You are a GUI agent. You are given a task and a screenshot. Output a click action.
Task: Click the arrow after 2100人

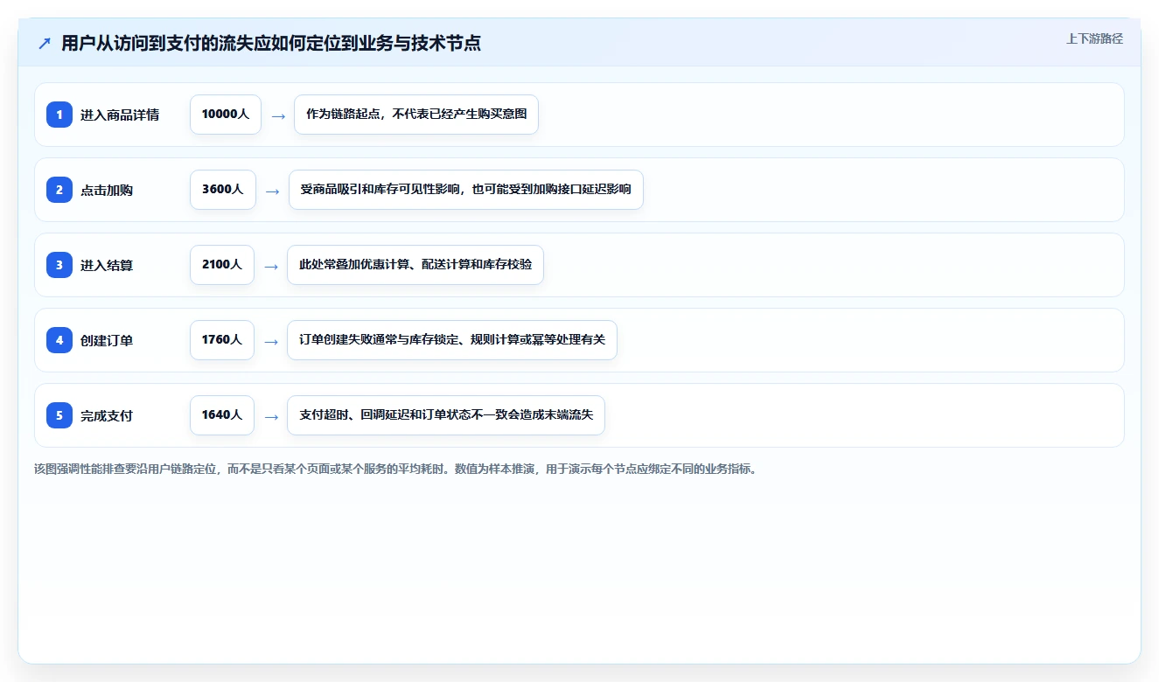coord(271,266)
